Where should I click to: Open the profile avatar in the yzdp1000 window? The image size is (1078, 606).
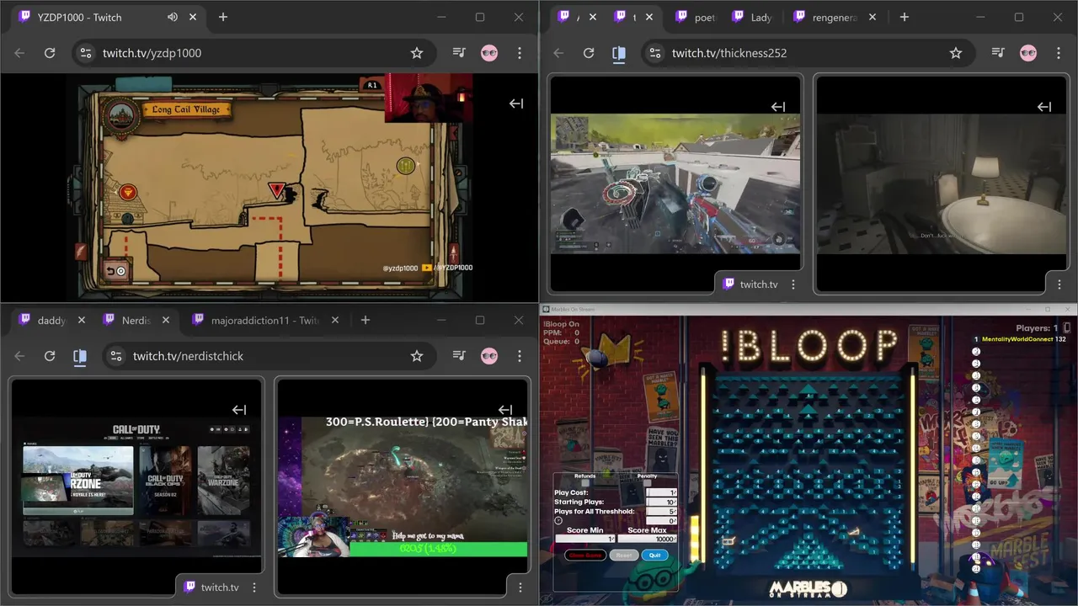[489, 53]
